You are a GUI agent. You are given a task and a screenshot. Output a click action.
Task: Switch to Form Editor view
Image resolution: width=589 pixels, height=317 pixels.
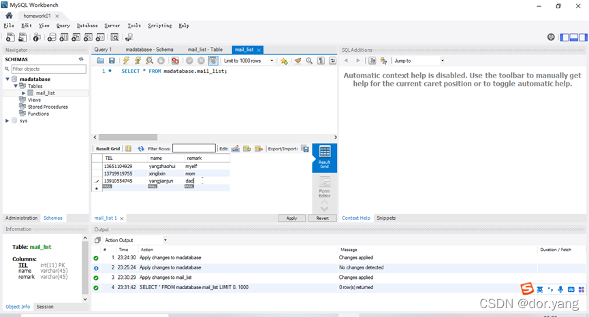[x=325, y=187]
